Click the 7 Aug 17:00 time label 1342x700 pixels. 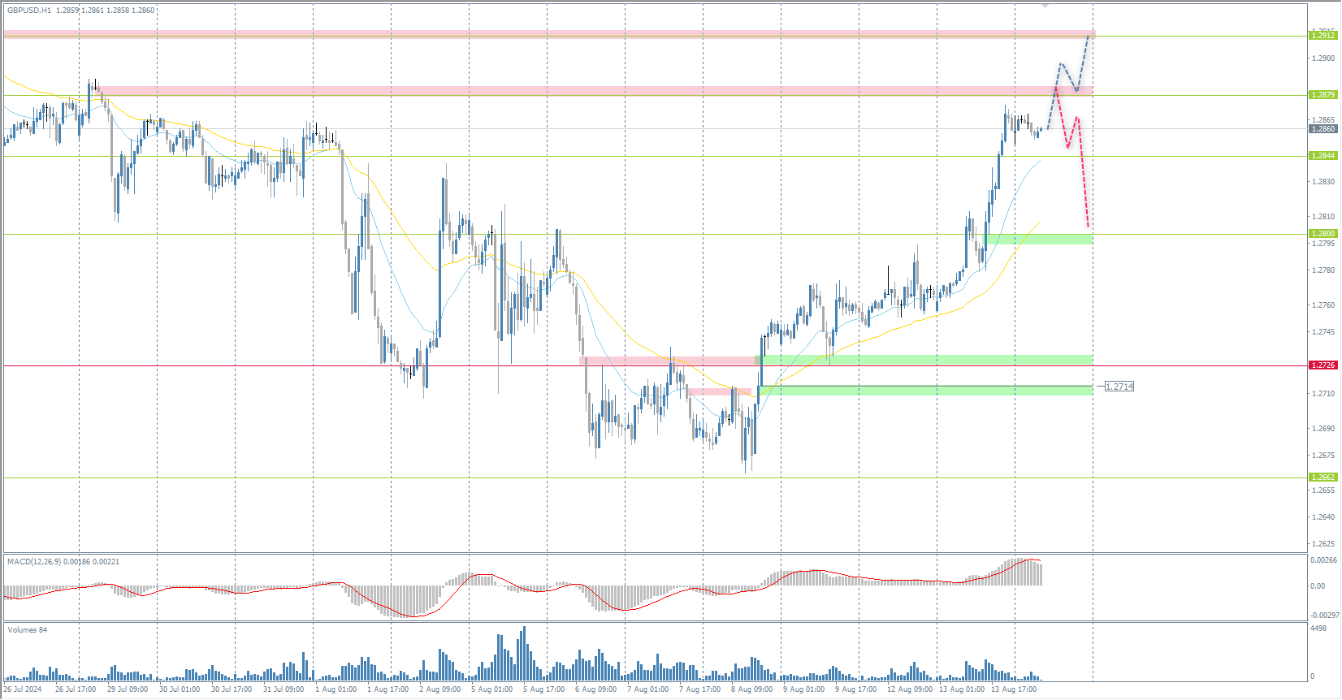(699, 689)
